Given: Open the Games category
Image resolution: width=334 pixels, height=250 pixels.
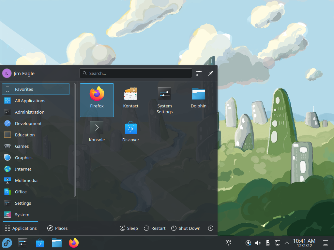Looking at the screenshot, I should pos(36,146).
